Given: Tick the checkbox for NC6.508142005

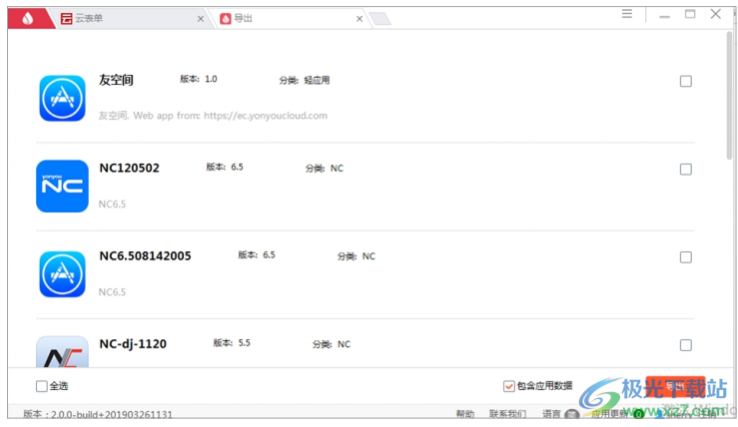Looking at the screenshot, I should 686,257.
